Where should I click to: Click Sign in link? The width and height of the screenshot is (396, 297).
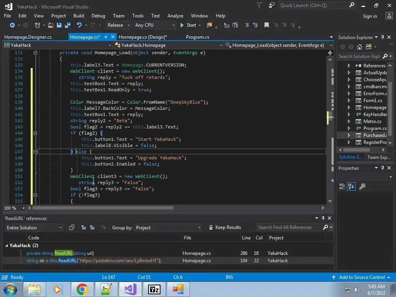370,16
